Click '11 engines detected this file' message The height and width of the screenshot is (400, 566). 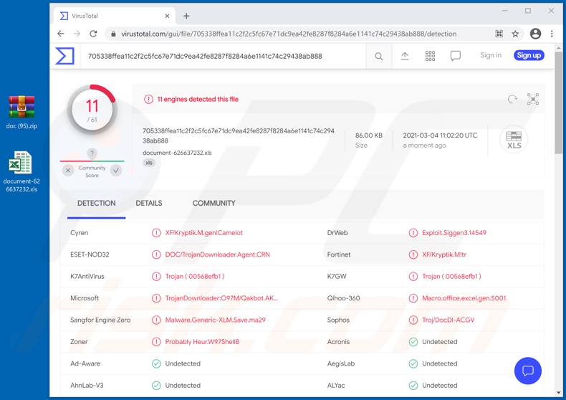click(198, 99)
